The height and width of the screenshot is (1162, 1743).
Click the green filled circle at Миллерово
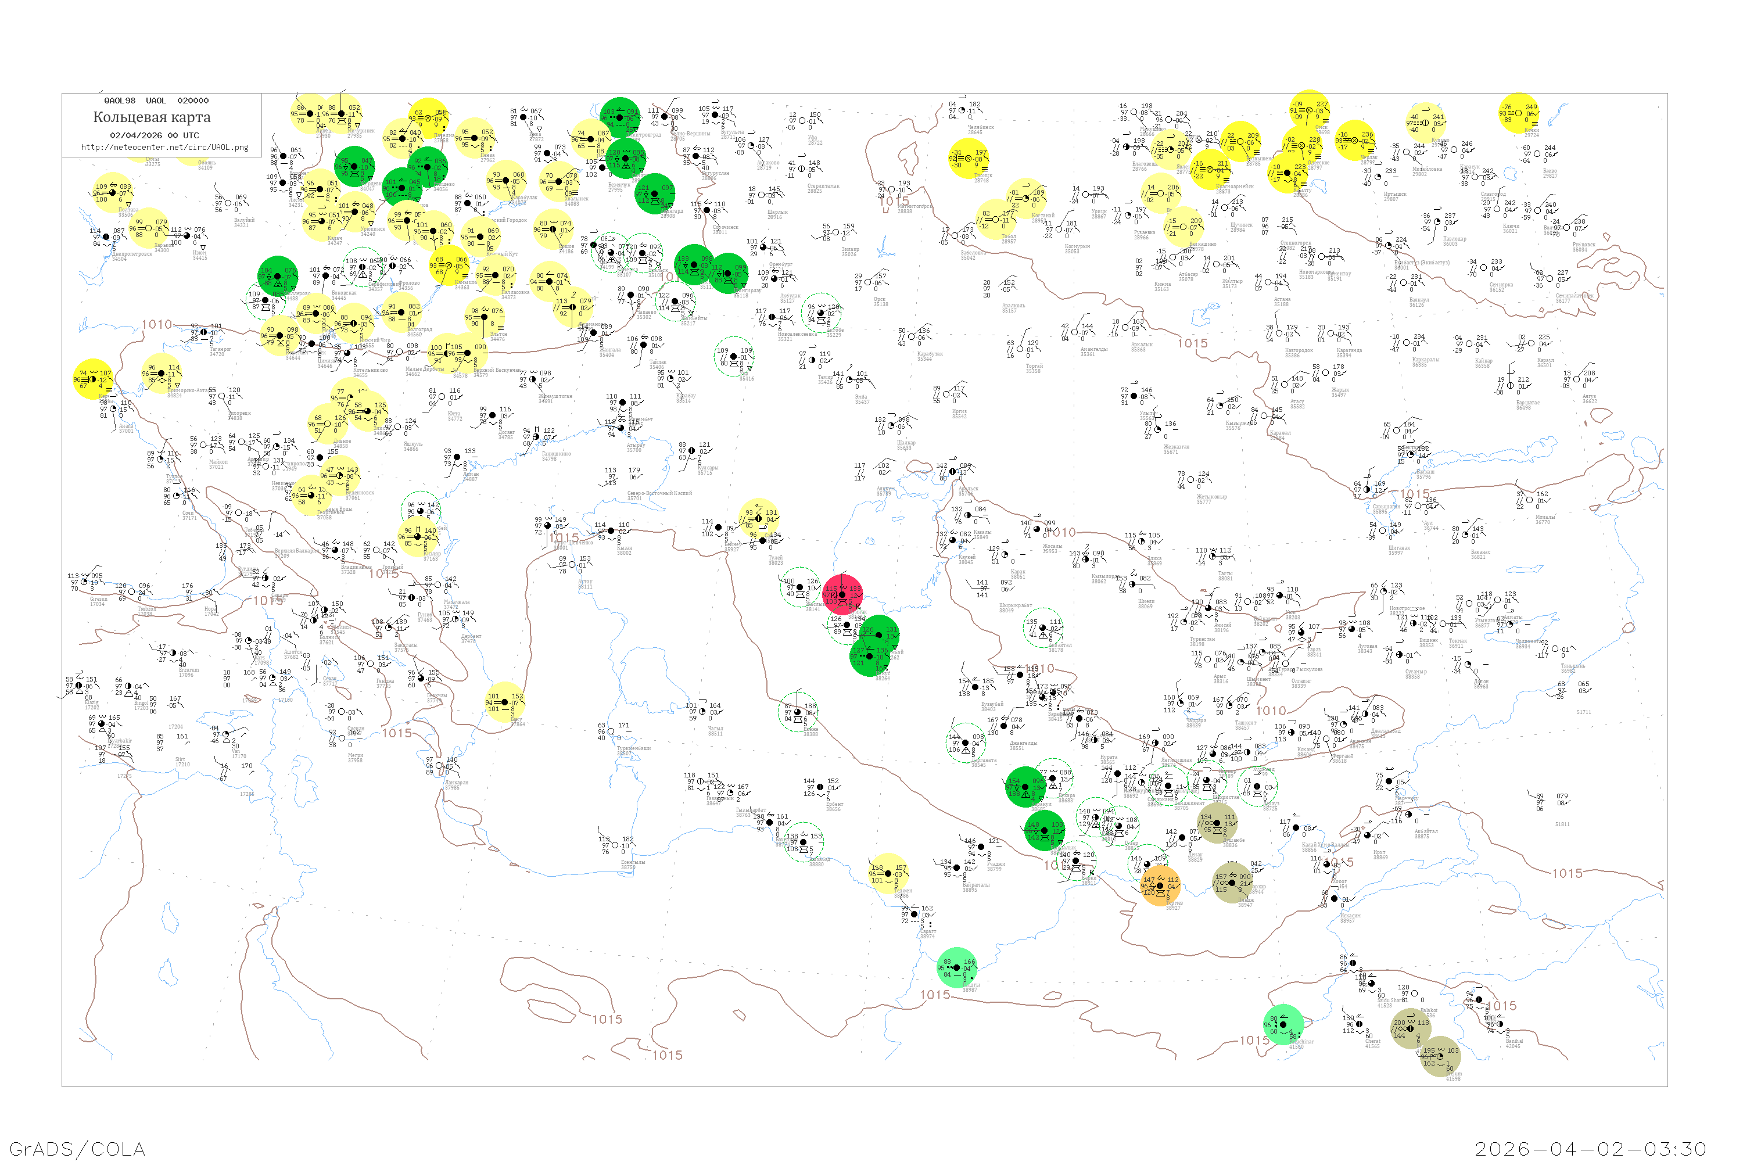pyautogui.click(x=278, y=275)
